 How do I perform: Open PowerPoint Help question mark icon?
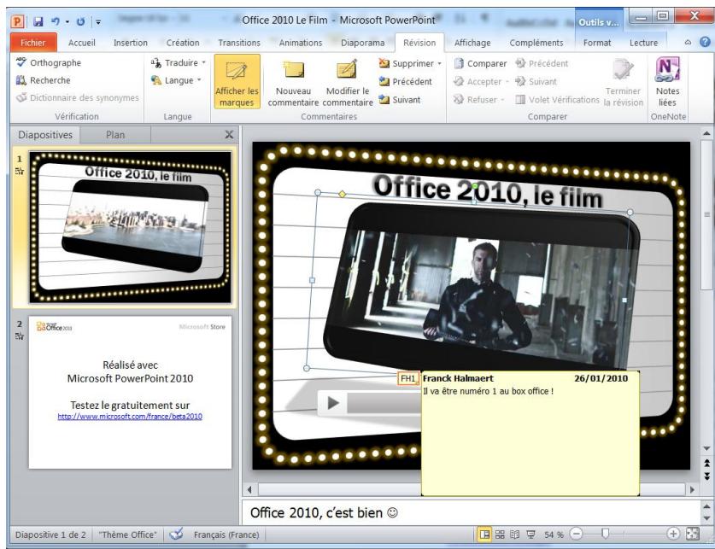pos(705,42)
